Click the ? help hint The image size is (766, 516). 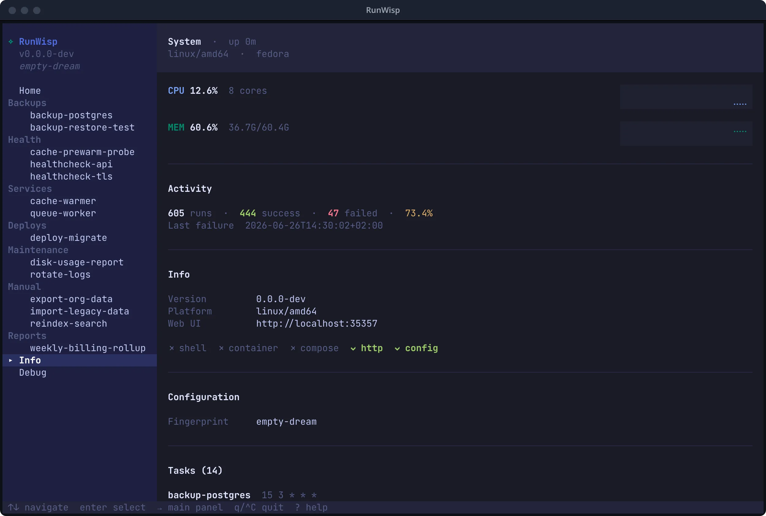point(311,507)
